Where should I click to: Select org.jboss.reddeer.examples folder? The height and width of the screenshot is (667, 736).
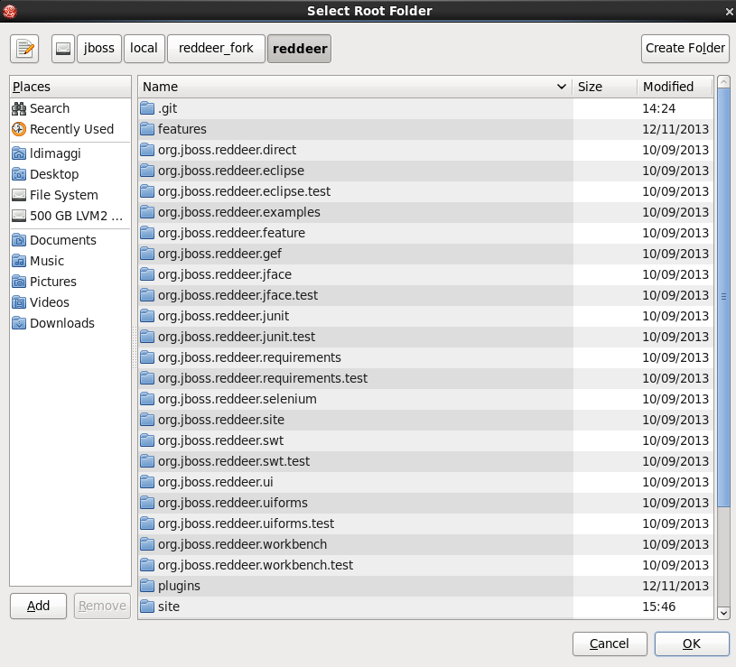point(425,212)
